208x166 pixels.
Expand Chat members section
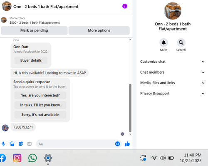tap(173, 72)
